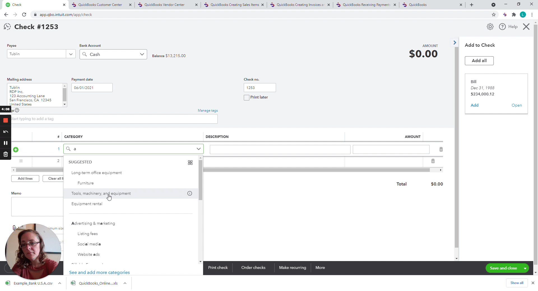Viewport: 538px width, 291px height.
Task: Open Save and close dropdown arrow
Action: click(x=525, y=268)
